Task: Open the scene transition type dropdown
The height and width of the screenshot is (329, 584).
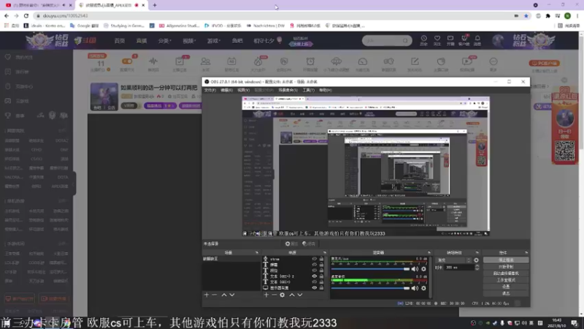Action: 453,260
